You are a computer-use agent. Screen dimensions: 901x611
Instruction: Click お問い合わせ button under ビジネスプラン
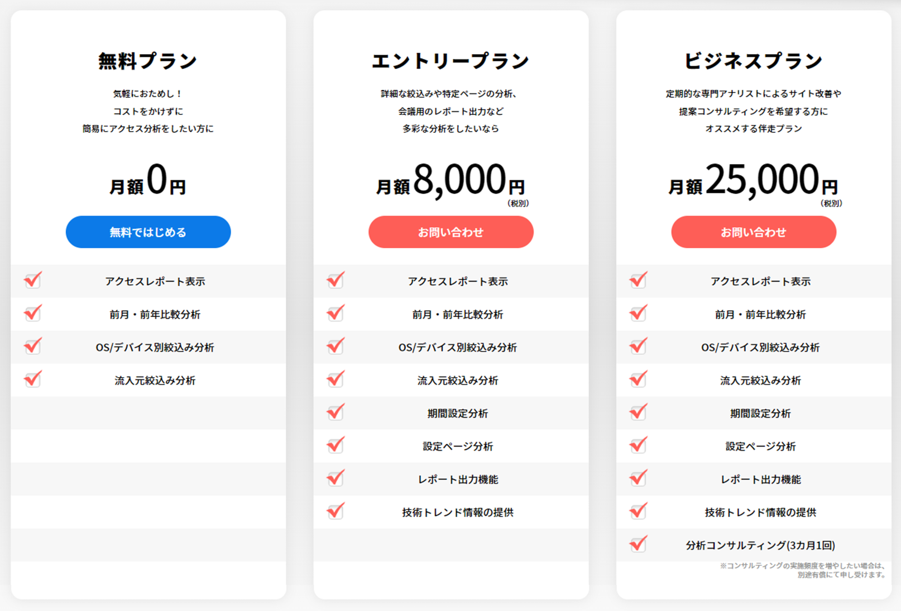753,232
